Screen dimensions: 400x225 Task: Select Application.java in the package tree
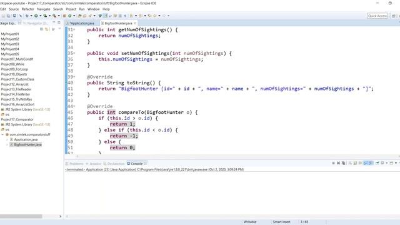26,139
